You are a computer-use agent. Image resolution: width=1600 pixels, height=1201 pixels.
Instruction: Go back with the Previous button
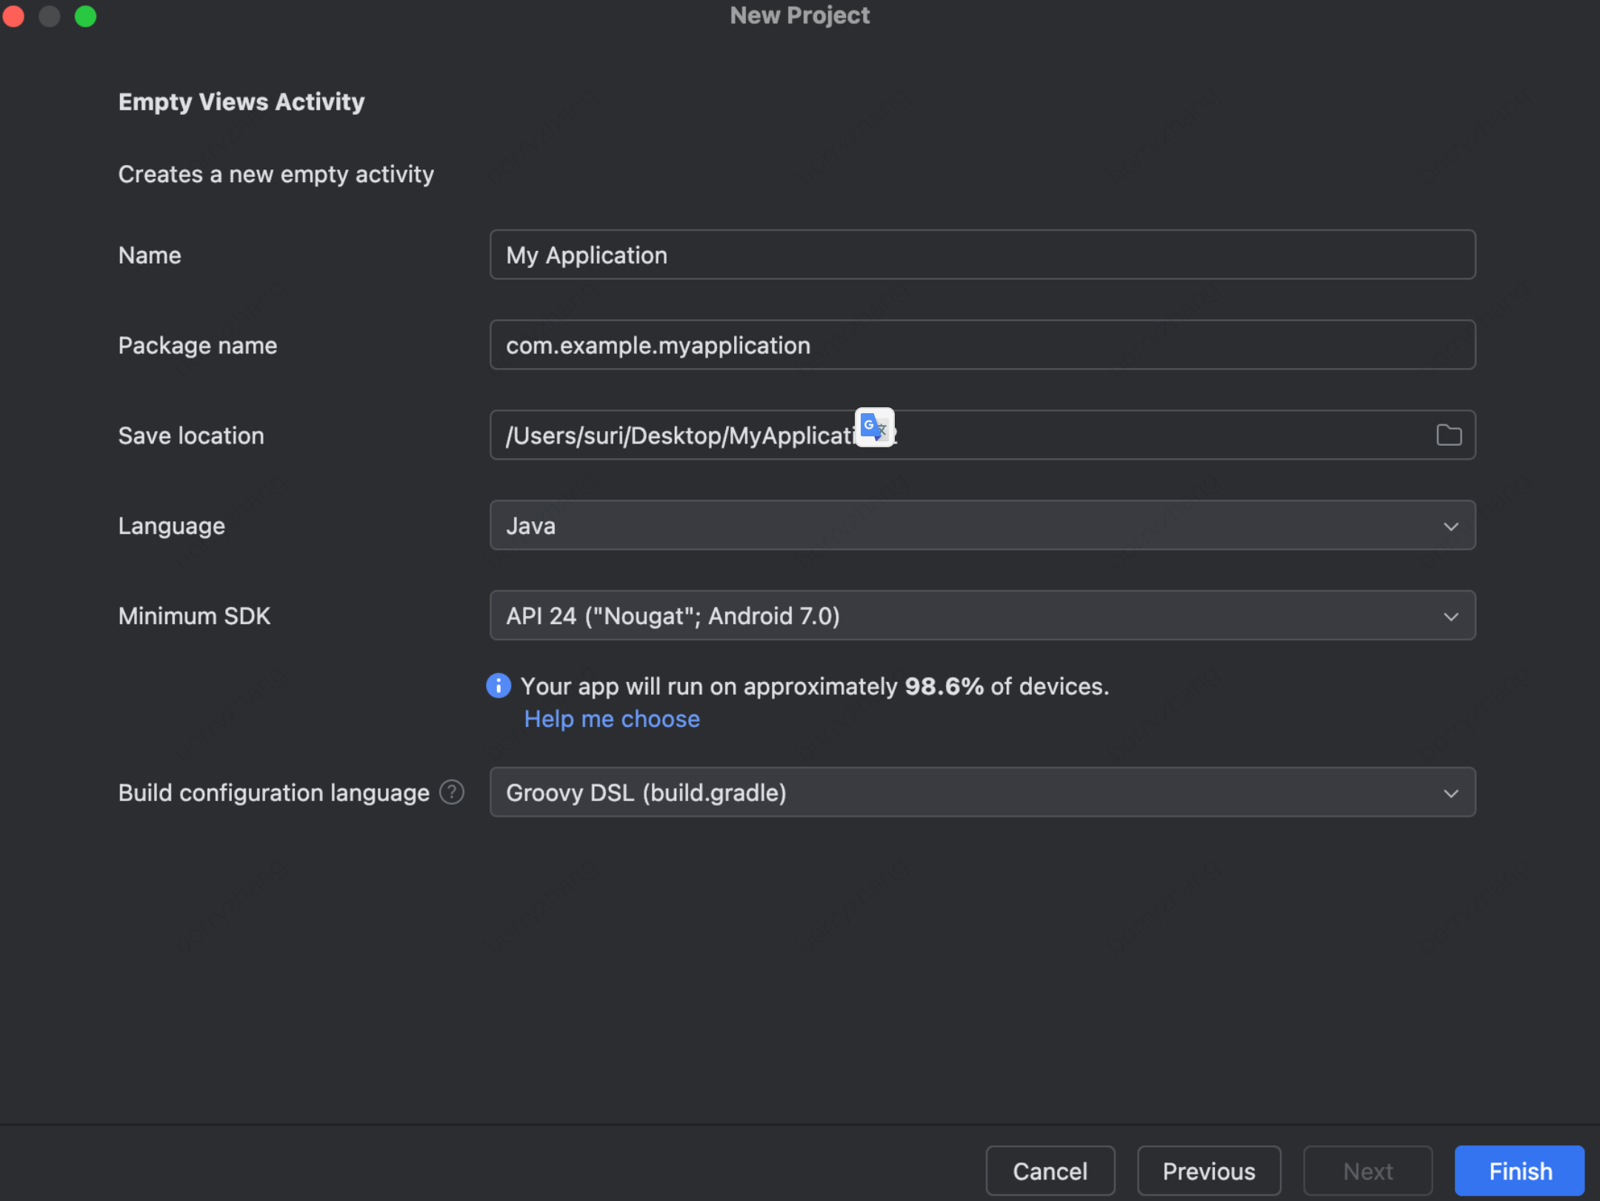point(1208,1171)
